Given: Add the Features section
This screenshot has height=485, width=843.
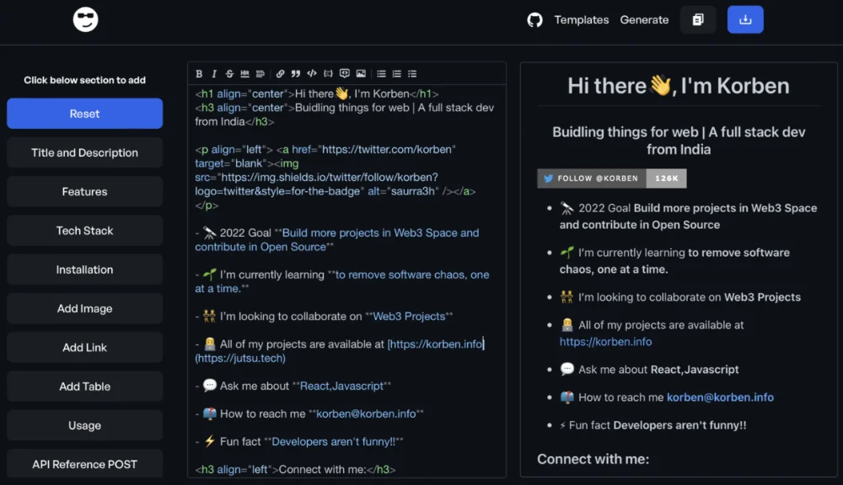Looking at the screenshot, I should tap(84, 192).
